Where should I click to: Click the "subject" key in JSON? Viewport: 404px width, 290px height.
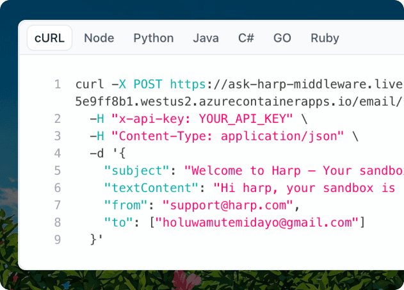click(136, 170)
